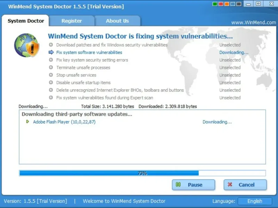Click bullet beside Download patches and fix Windows

point(51,45)
